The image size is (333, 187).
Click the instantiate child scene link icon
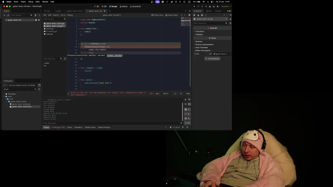click(x=8, y=15)
